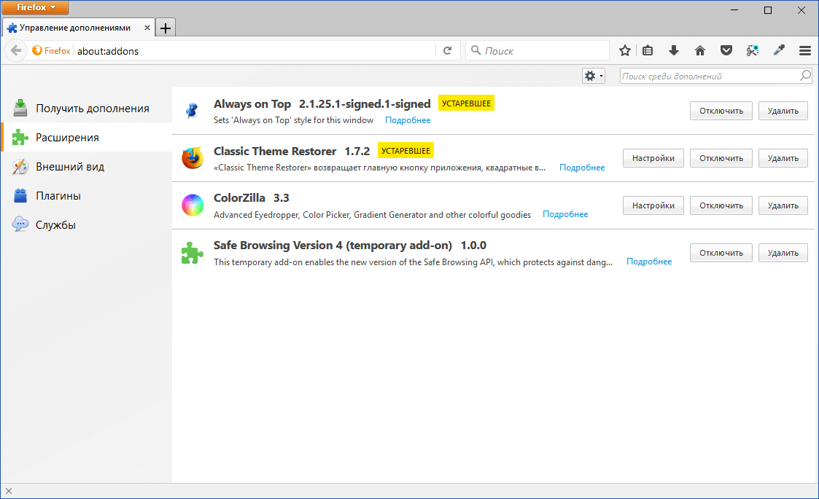Close the Управление дополнениями tab
The image size is (819, 499).
(147, 28)
